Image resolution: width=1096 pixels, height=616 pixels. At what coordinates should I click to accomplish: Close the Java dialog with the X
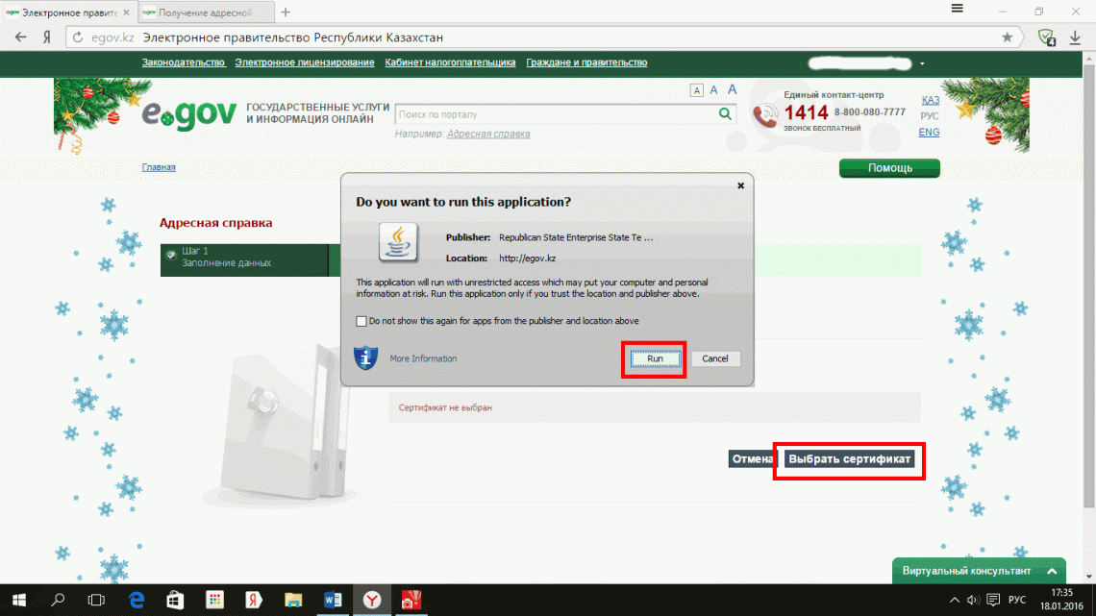point(740,185)
